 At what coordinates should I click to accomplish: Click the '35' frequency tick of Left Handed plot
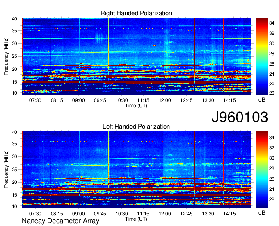[15, 144]
